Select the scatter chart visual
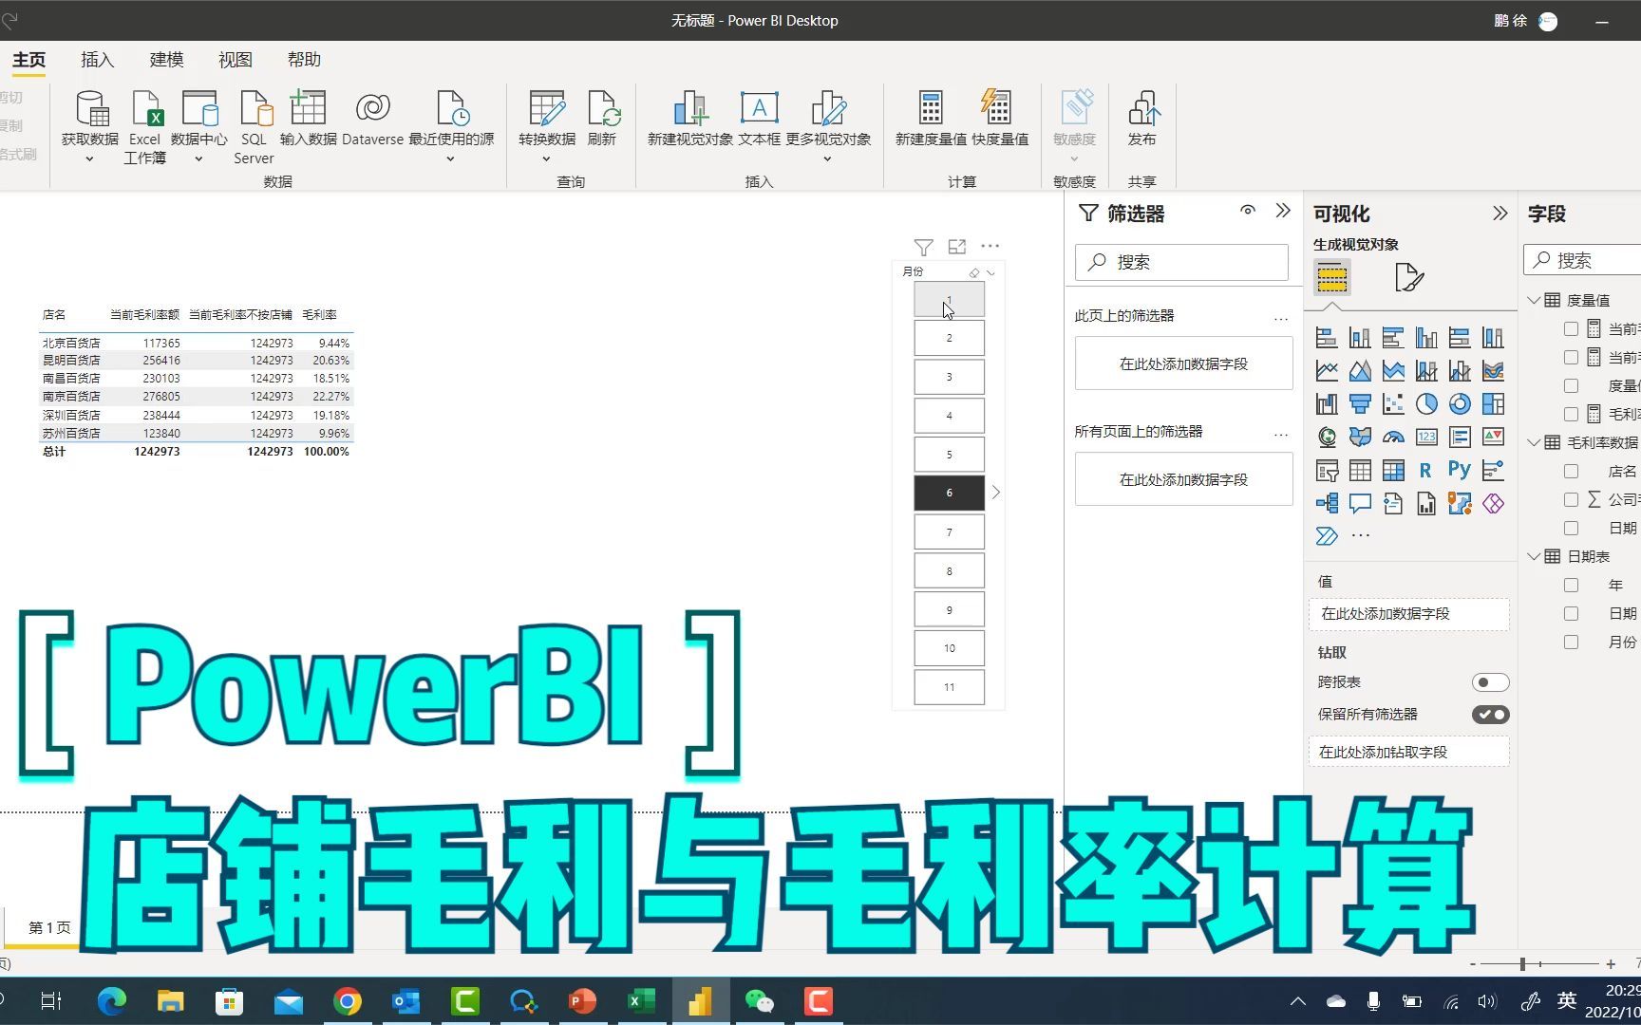Viewport: 1641px width, 1025px height. [1393, 404]
